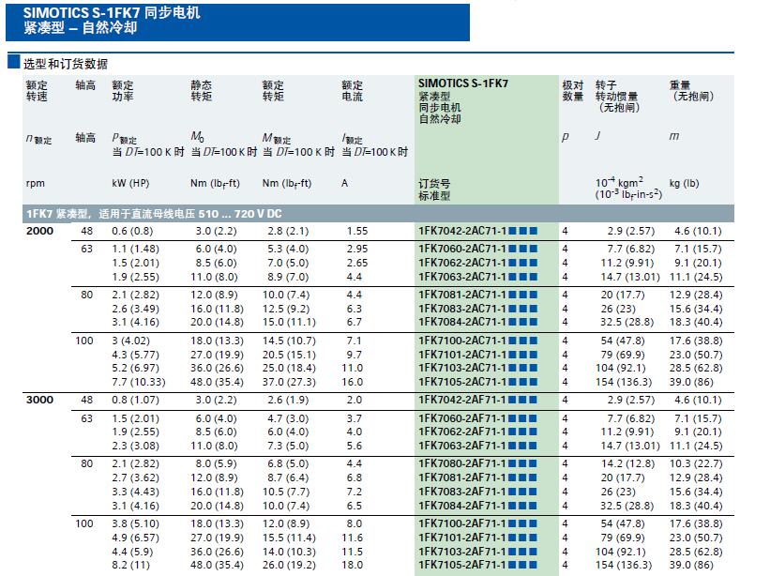Click blue squares after 1FK7062-2AF71-1
This screenshot has width=770, height=576.
point(523,432)
